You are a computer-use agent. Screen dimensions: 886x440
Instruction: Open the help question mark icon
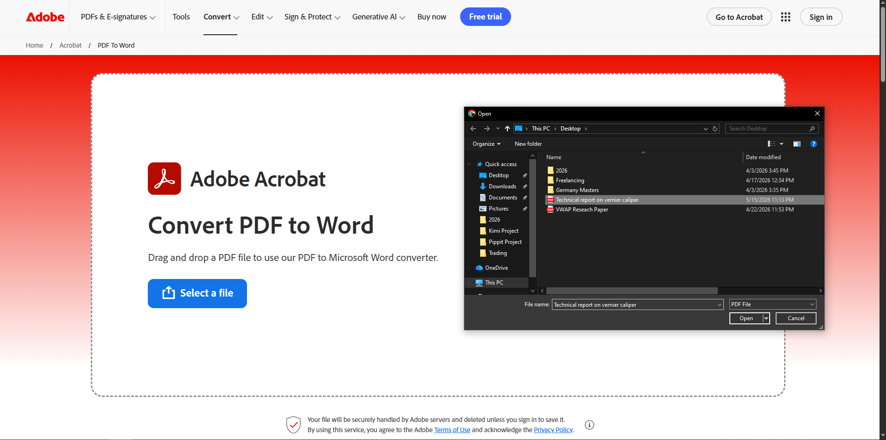click(x=814, y=144)
